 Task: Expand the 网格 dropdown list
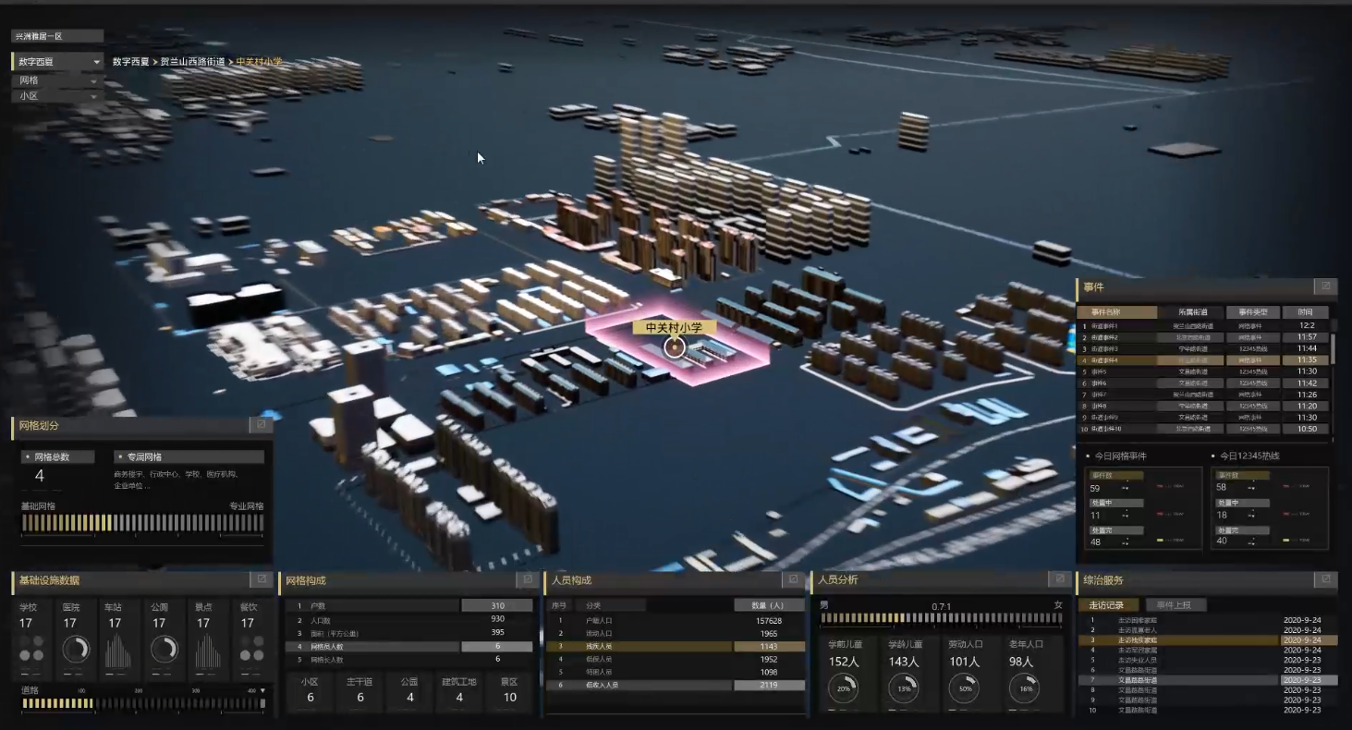click(x=57, y=81)
